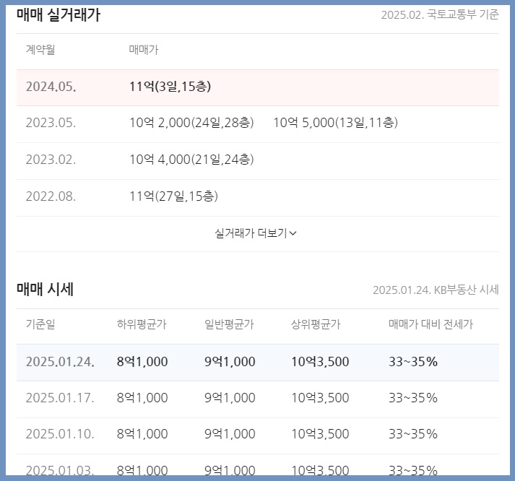
Task: Click the '계약월' column header
Action: coord(40,50)
